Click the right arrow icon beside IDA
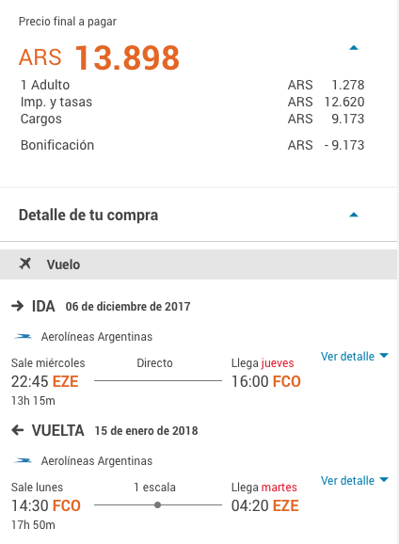 [x=17, y=306]
